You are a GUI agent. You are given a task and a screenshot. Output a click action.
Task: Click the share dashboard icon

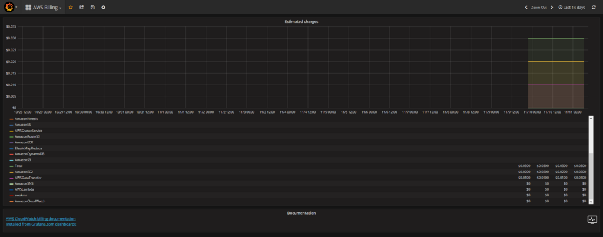coord(81,7)
